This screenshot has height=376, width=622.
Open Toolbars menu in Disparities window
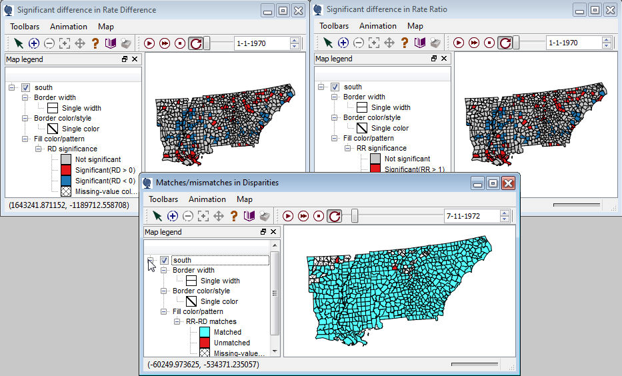pyautogui.click(x=163, y=199)
